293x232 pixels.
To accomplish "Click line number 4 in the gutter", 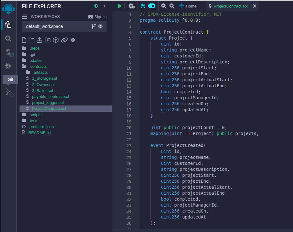I will 130,32.
